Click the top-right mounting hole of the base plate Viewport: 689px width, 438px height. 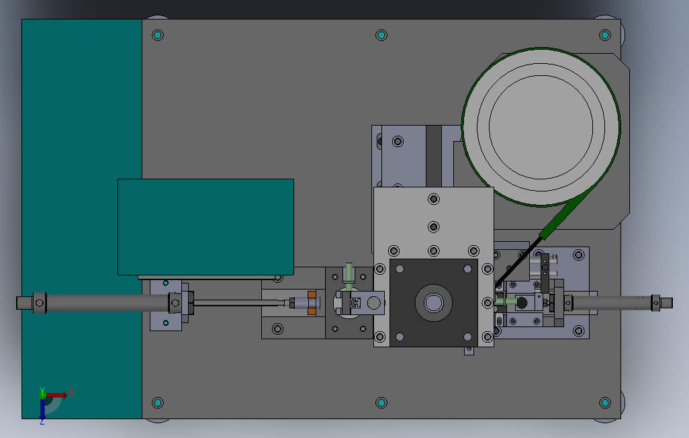point(605,35)
